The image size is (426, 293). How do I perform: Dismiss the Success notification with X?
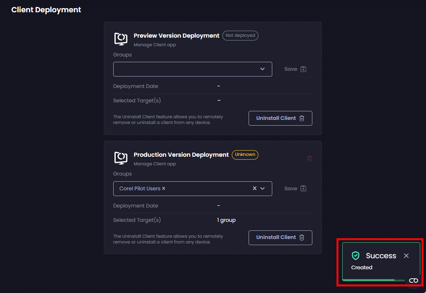click(x=406, y=256)
